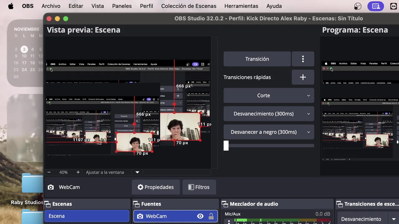The image size is (399, 224).
Task: Open the Herramientas menu
Action: tap(241, 6)
